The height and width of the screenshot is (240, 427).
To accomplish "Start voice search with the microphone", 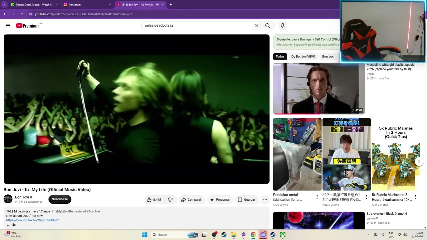I will tap(283, 26).
